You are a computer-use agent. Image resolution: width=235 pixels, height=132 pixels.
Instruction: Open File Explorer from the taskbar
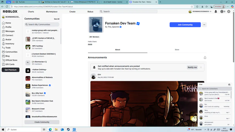(x=56, y=130)
